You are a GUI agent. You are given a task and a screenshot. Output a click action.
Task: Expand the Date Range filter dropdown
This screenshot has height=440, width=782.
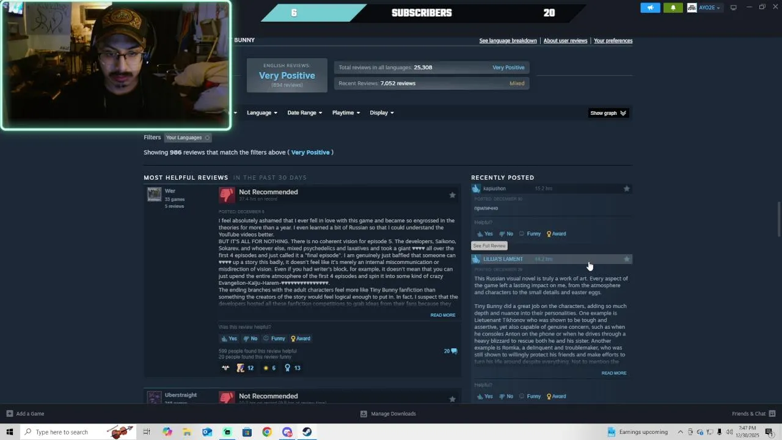[304, 113]
